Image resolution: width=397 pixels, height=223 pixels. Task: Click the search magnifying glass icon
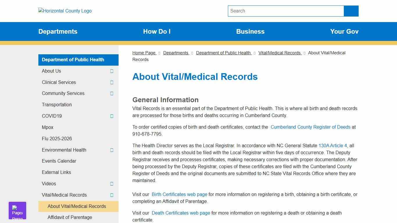tap(351, 11)
